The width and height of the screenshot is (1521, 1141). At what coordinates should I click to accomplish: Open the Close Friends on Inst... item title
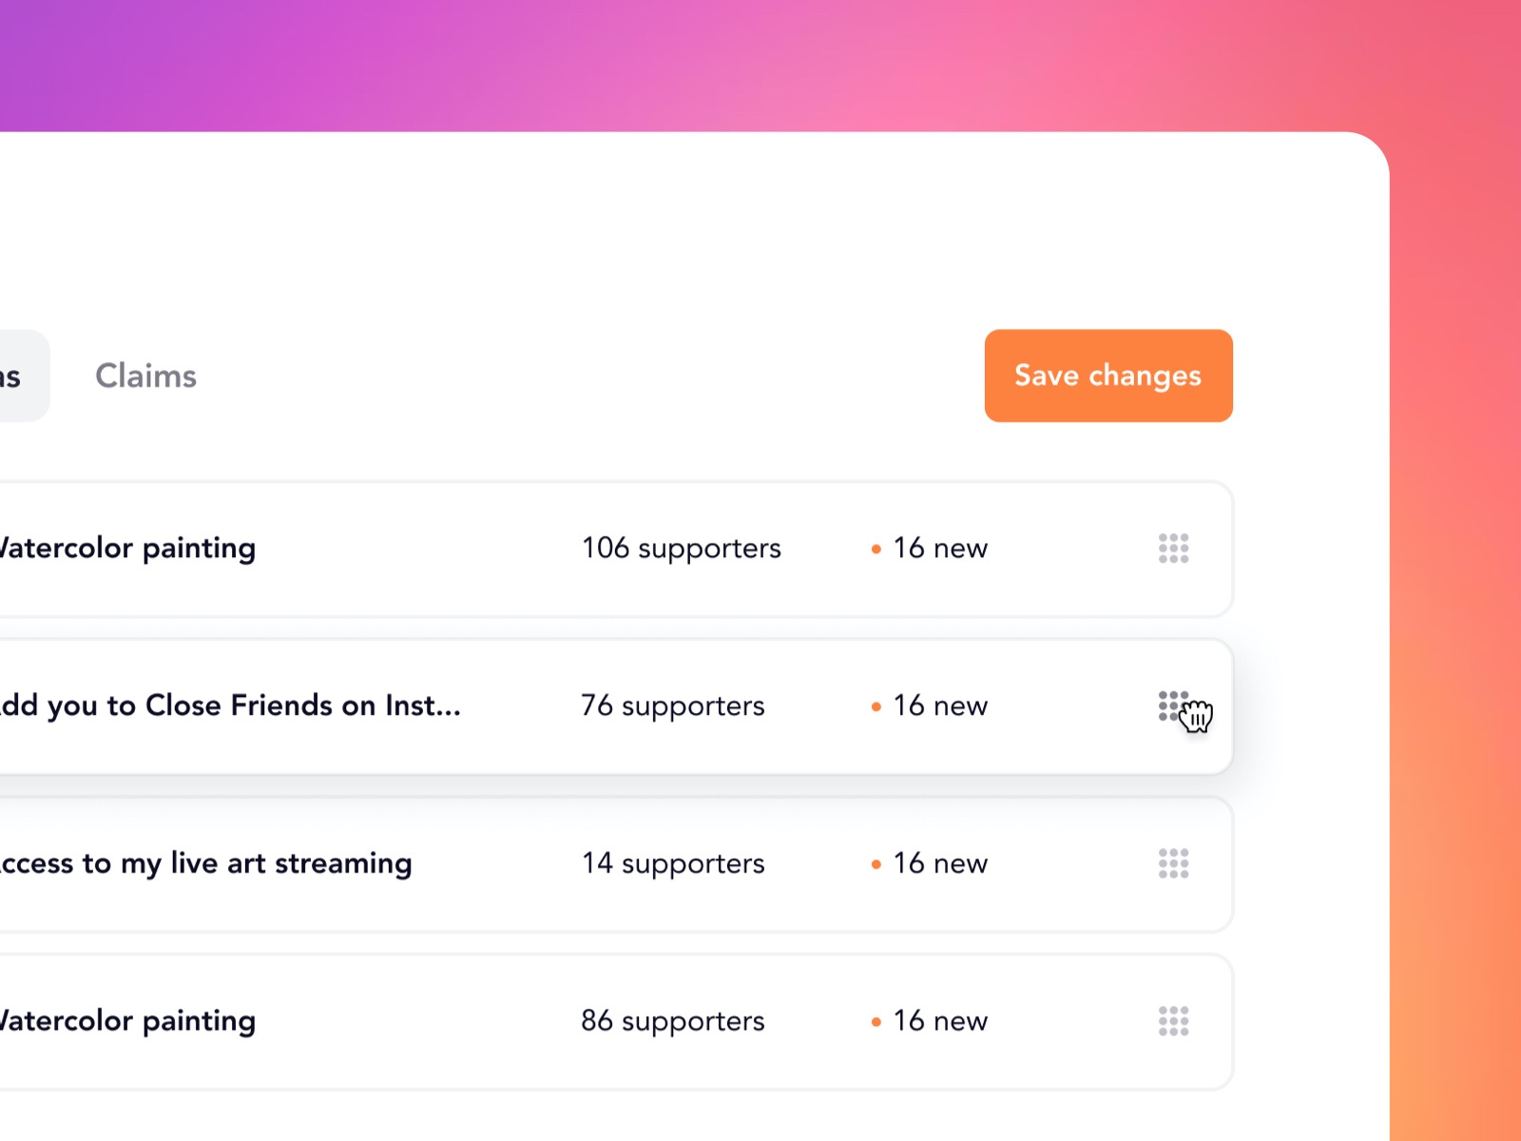click(228, 706)
